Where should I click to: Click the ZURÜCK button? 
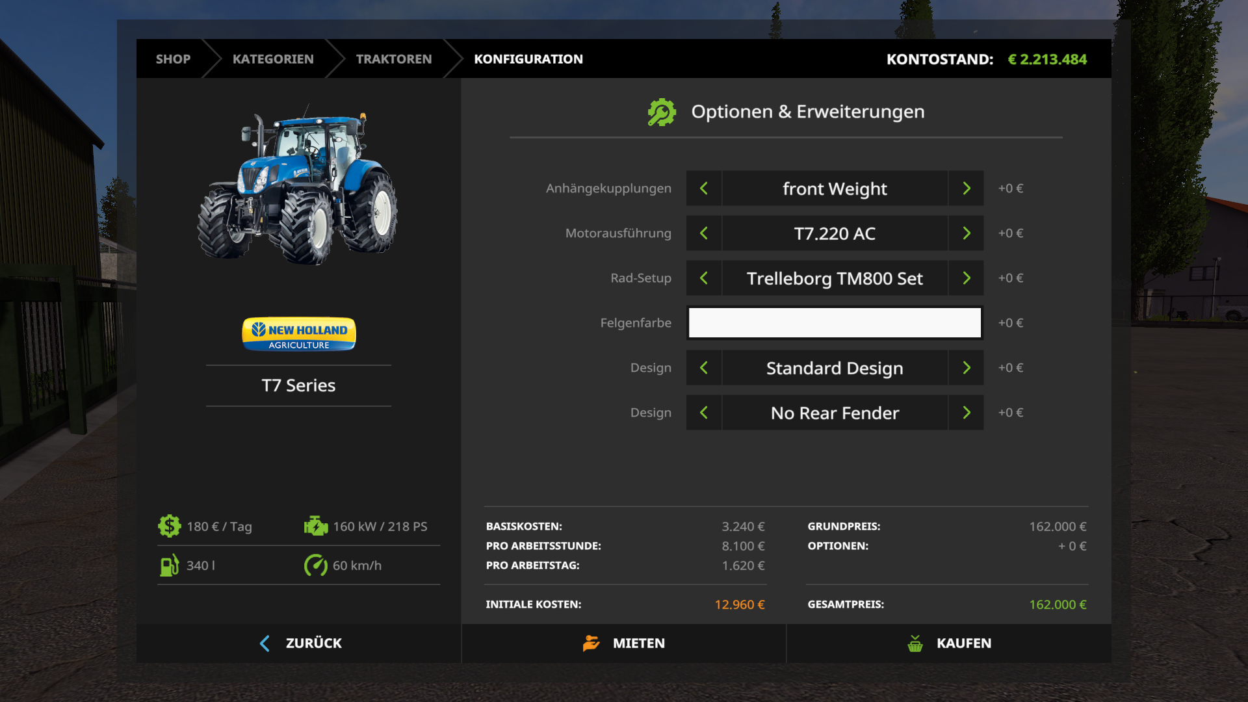[x=299, y=643]
